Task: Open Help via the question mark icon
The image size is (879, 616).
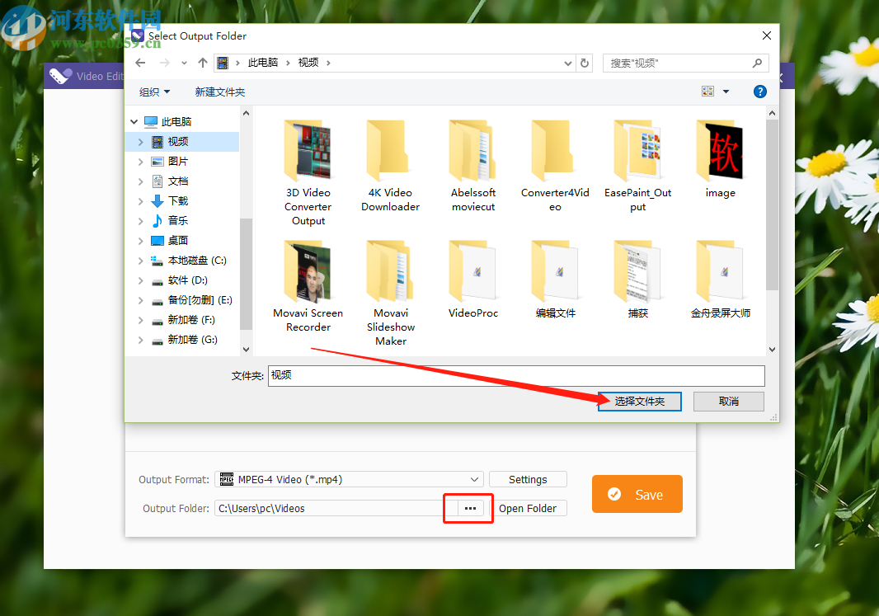Action: [759, 92]
